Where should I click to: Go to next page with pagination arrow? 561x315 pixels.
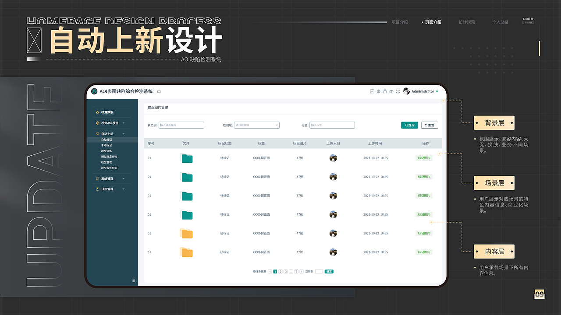302,272
